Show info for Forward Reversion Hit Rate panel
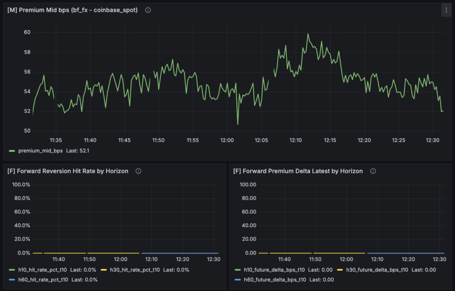The height and width of the screenshot is (291, 455). [x=138, y=171]
